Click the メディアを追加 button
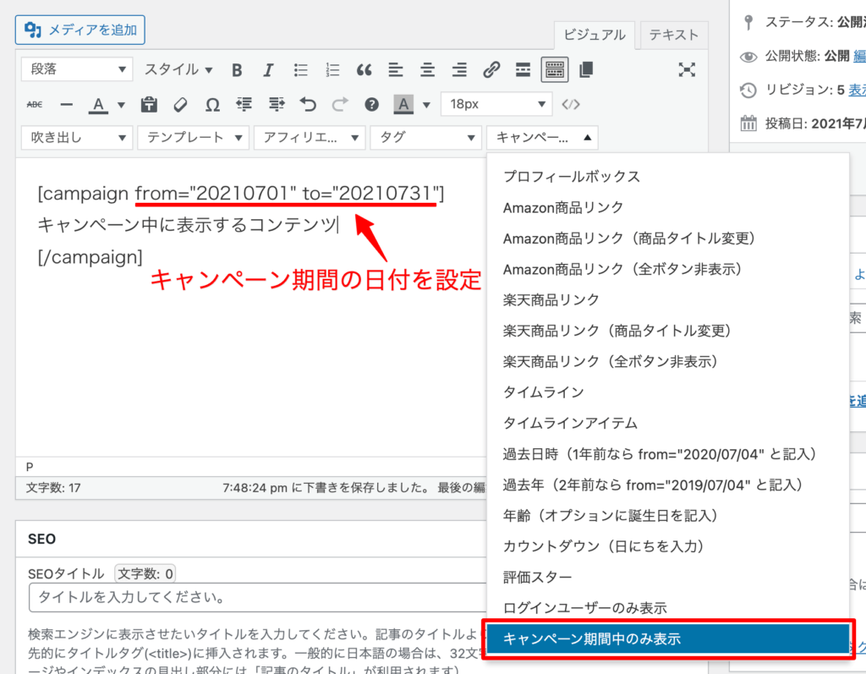The height and width of the screenshot is (674, 866). pyautogui.click(x=80, y=30)
